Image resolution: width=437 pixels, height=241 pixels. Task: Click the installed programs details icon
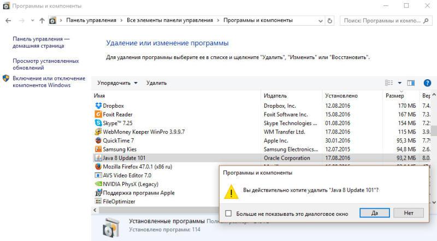pyautogui.click(x=111, y=227)
